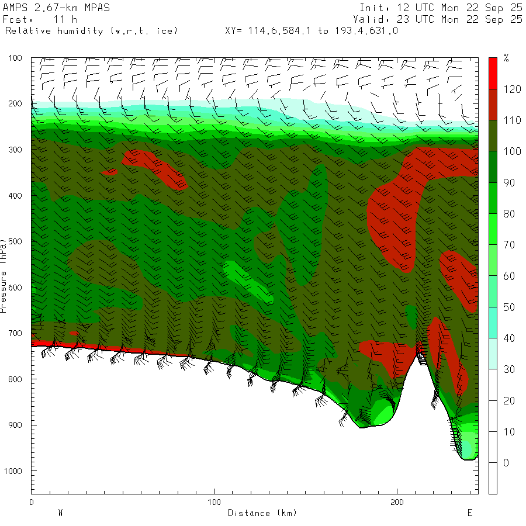Image resolution: width=526 pixels, height=526 pixels.
Task: Click the 0 km distance tick label
Action: pyautogui.click(x=31, y=502)
